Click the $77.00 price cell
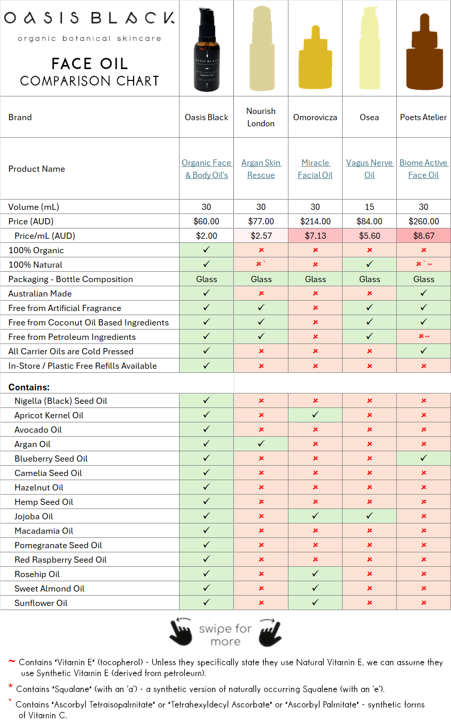This screenshot has width=451, height=722. [261, 221]
